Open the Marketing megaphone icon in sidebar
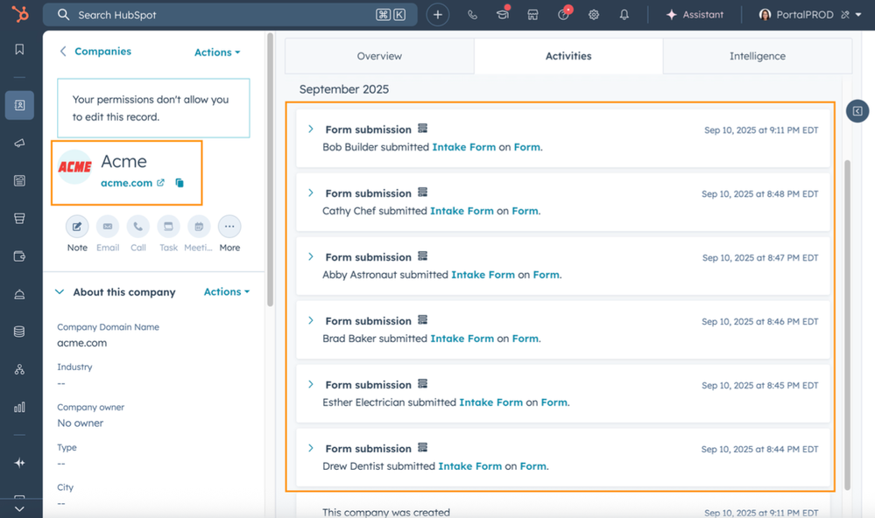This screenshot has height=518, width=875. pyautogui.click(x=19, y=143)
